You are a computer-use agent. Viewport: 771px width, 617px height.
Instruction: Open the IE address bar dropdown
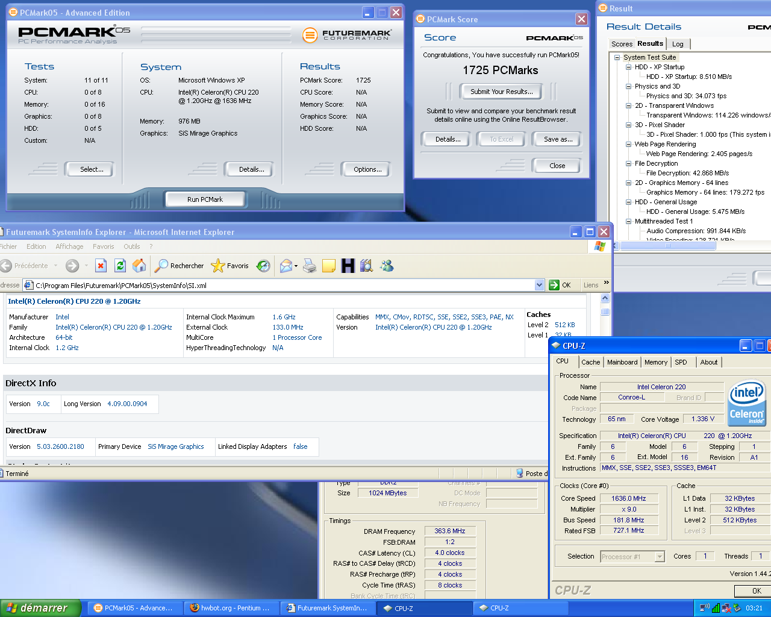pos(539,285)
